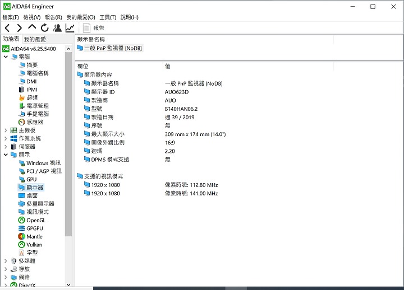Collapse the 電腦 tree node
The image size is (404, 290).
click(x=6, y=57)
